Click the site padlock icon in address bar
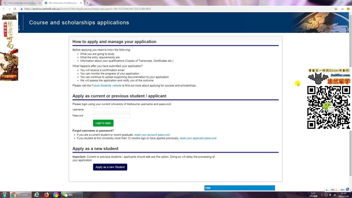Viewport: 352px width, 198px height. [21, 9]
